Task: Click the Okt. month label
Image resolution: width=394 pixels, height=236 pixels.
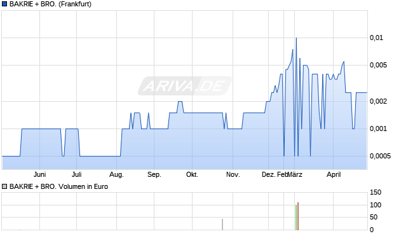Action: pos(192,174)
